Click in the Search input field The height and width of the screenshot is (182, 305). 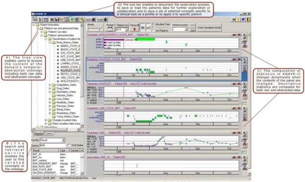tap(53, 145)
